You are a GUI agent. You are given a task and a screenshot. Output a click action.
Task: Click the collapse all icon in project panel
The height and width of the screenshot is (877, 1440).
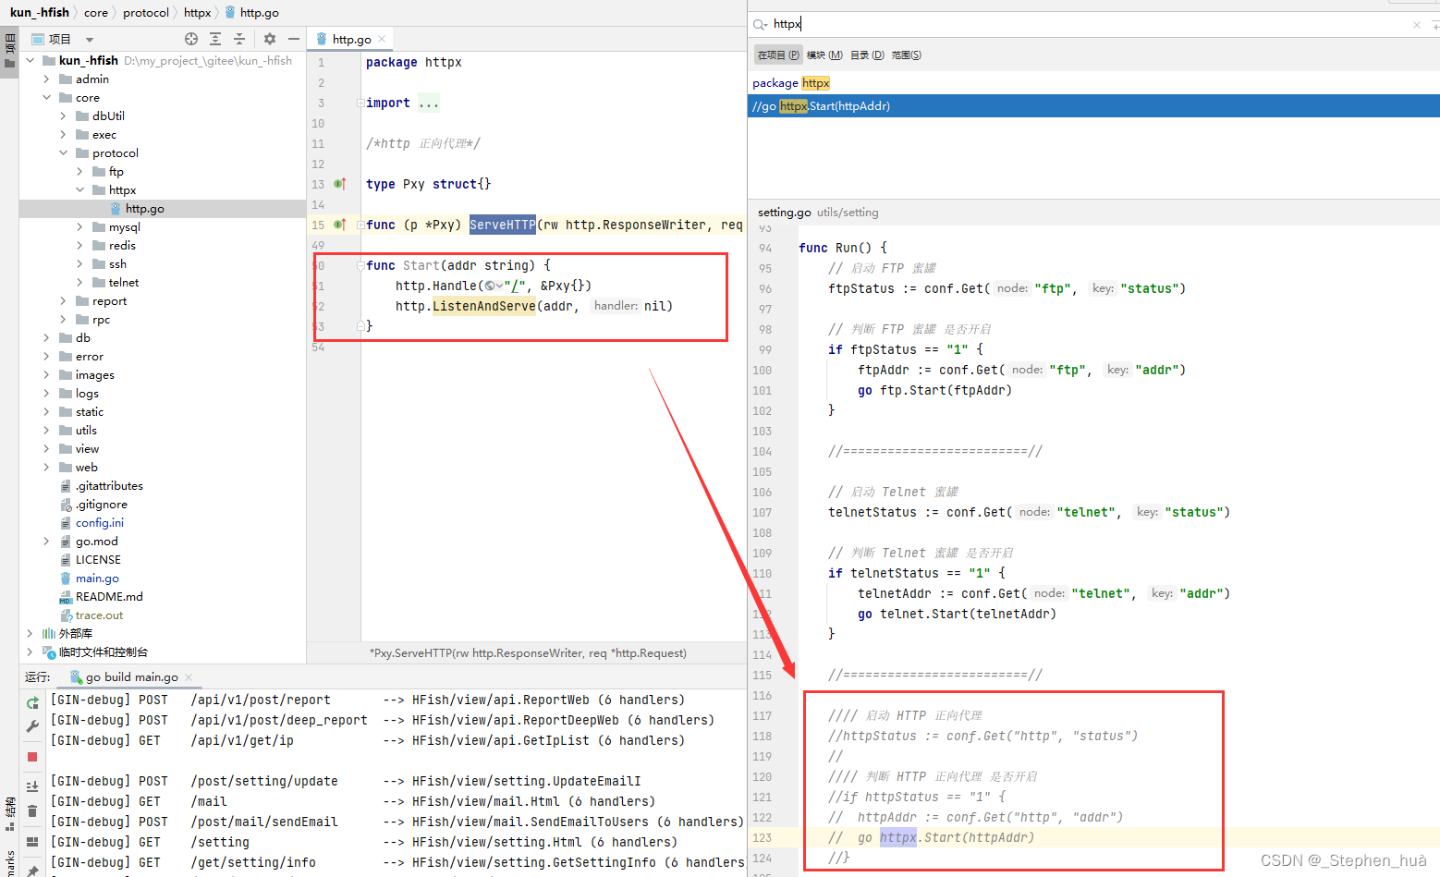click(x=239, y=39)
